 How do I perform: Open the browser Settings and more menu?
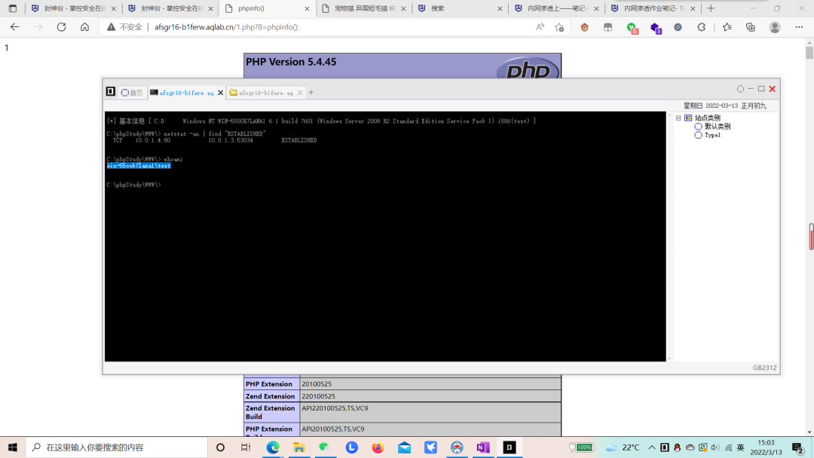(799, 27)
